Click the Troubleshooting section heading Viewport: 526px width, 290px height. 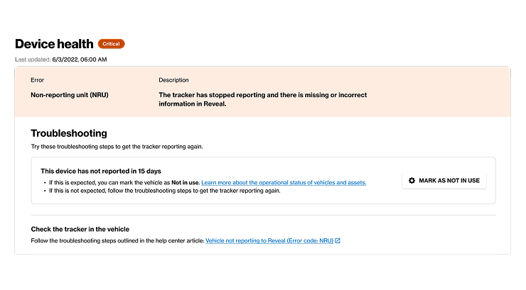point(69,133)
